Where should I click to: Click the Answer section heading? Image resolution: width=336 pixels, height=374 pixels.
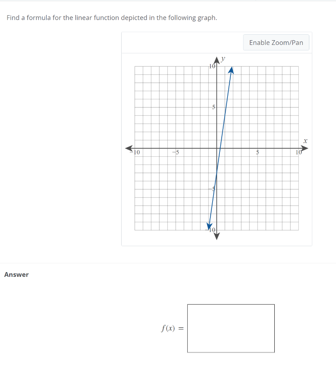pos(16,274)
